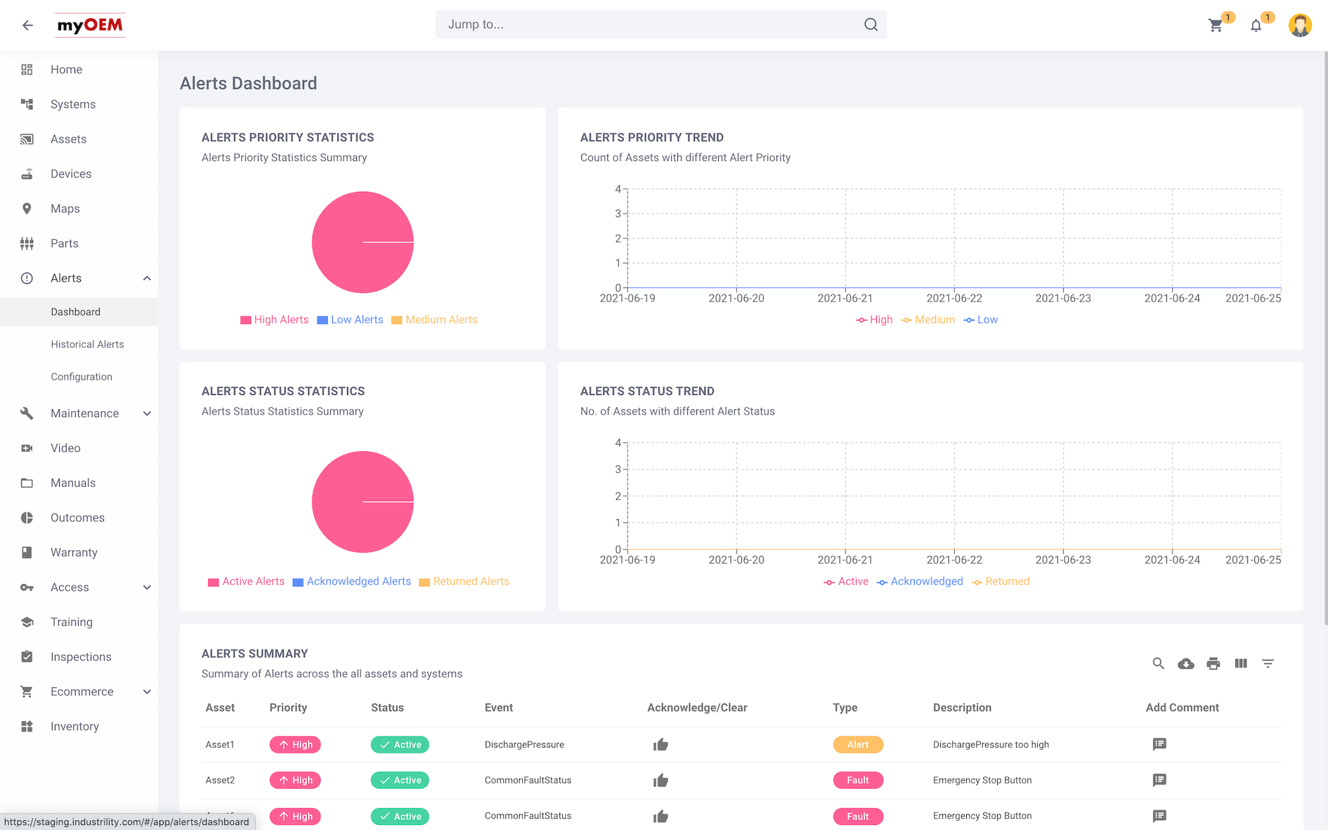Click the Access key icon
This screenshot has height=830, width=1328.
[x=27, y=588]
